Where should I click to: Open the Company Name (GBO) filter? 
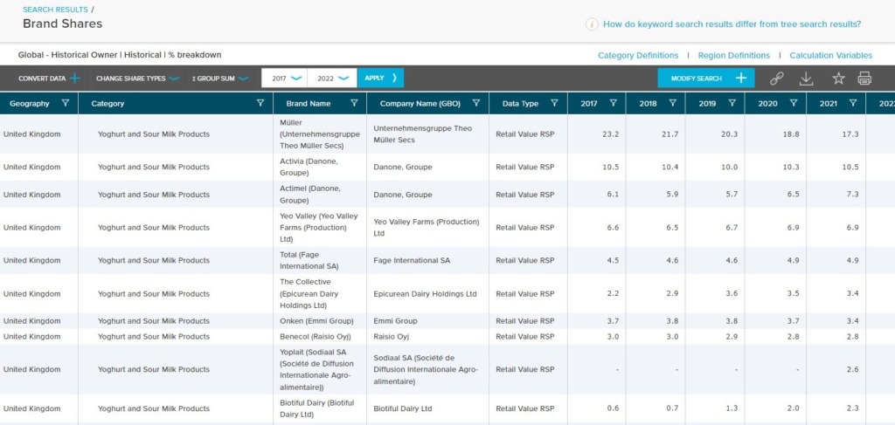475,103
